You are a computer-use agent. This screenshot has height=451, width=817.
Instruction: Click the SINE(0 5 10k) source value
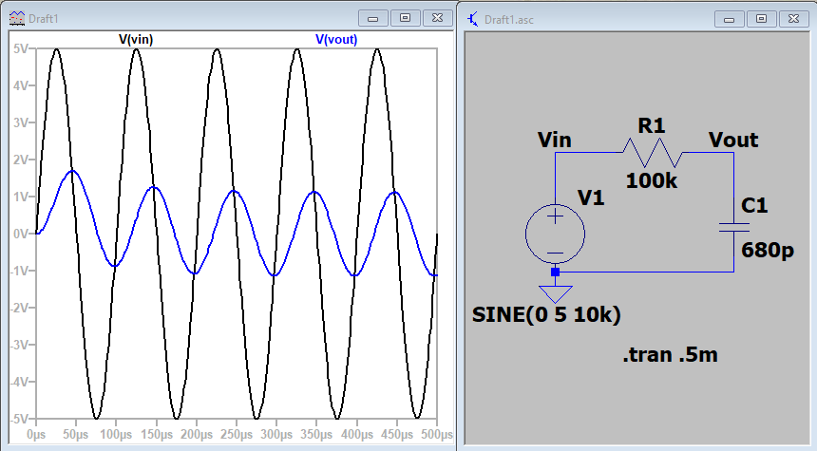(546, 315)
